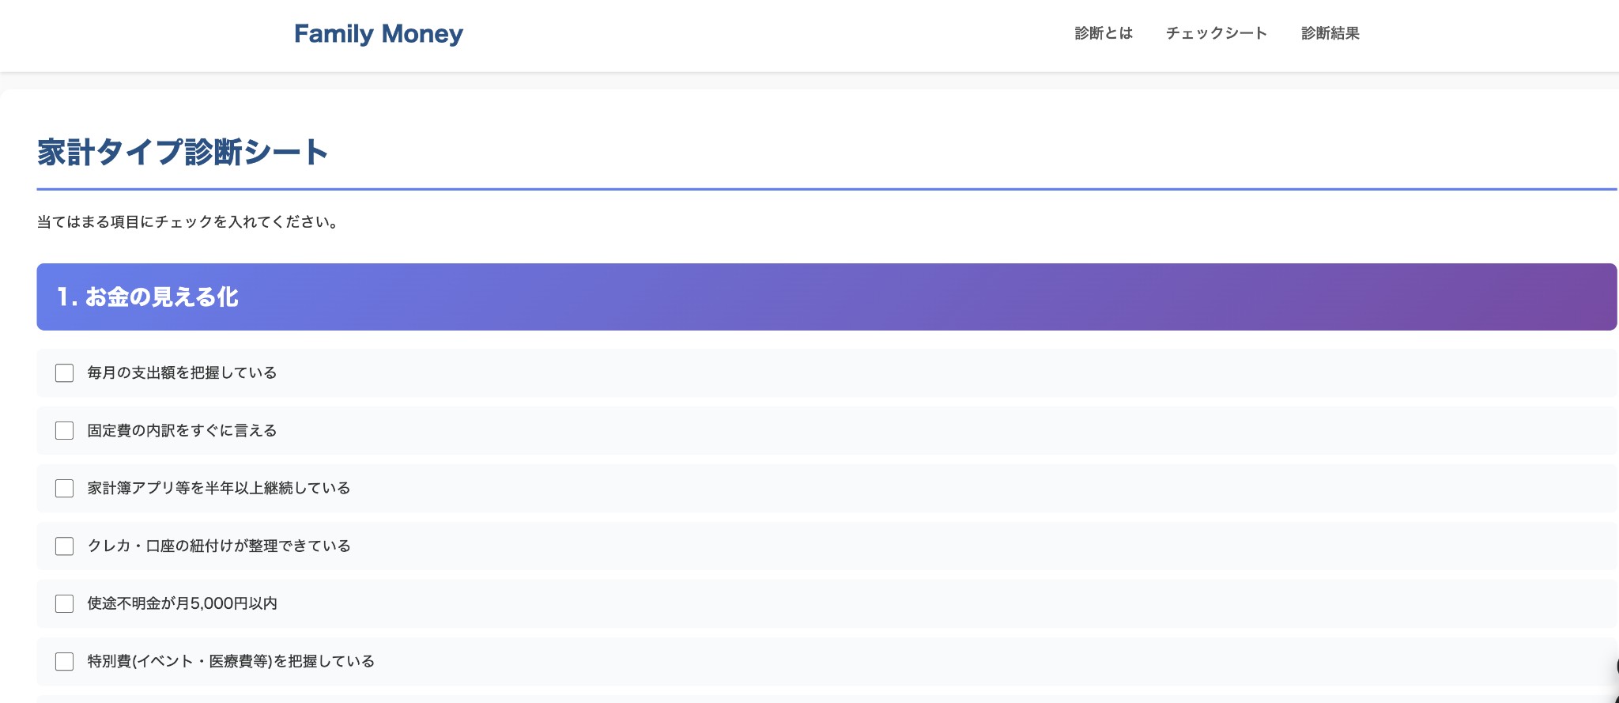Check the 毎月の支出額を把握している checkbox
The image size is (1619, 703).
point(65,373)
